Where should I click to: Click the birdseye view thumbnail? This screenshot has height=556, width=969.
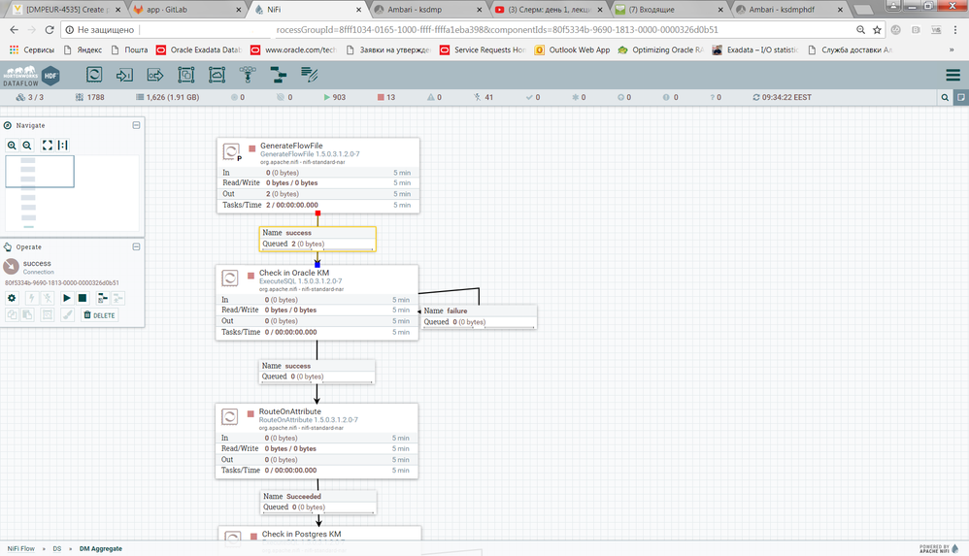pos(72,193)
